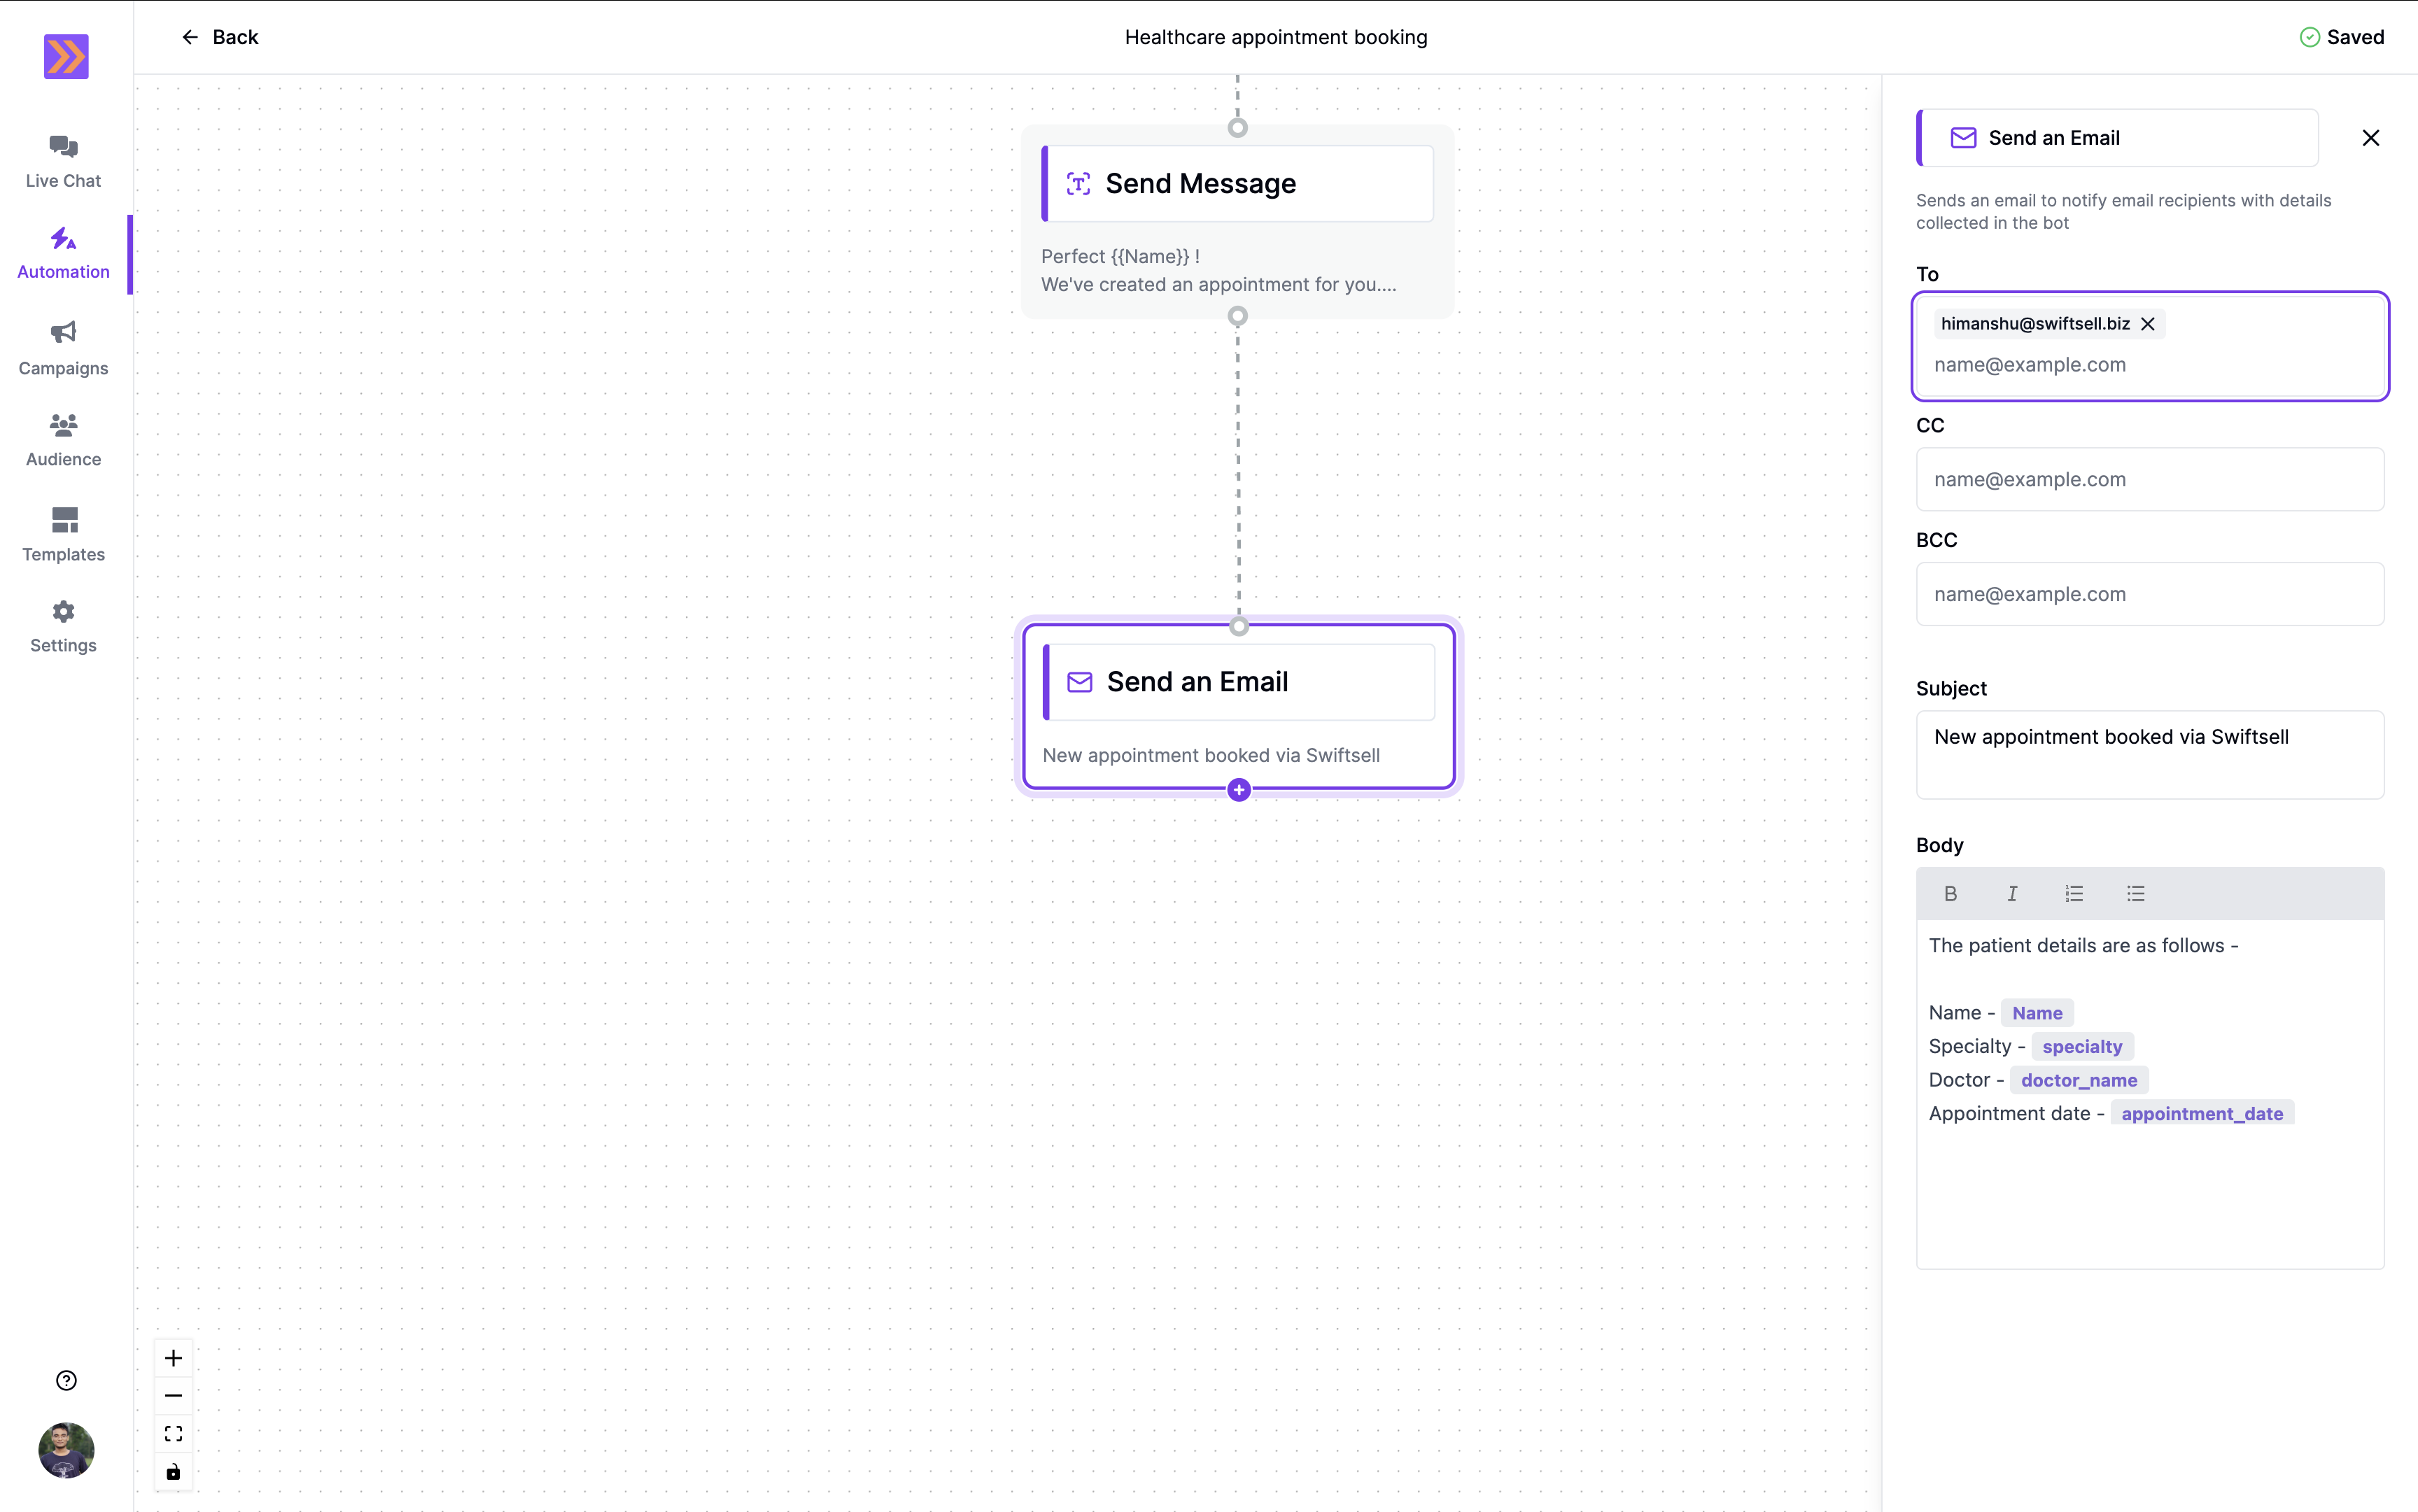Click the CC email input field

tap(2150, 479)
